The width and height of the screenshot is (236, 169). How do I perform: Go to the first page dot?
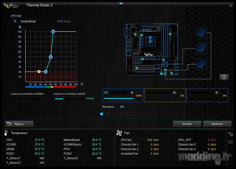point(101,114)
